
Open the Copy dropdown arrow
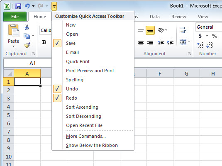tap(33, 36)
